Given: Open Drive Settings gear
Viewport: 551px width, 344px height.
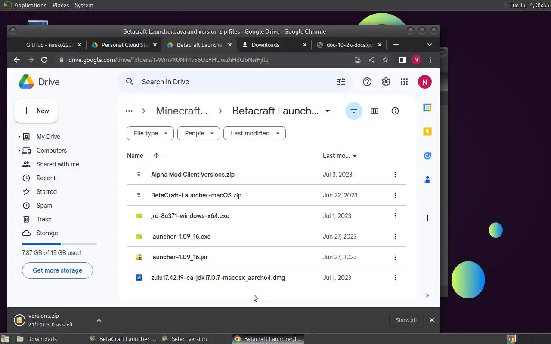Looking at the screenshot, I should tap(386, 82).
